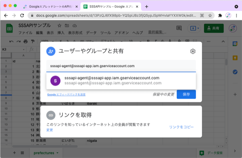Click email input field in share dialog
This screenshot has height=158, width=242.
click(x=121, y=66)
